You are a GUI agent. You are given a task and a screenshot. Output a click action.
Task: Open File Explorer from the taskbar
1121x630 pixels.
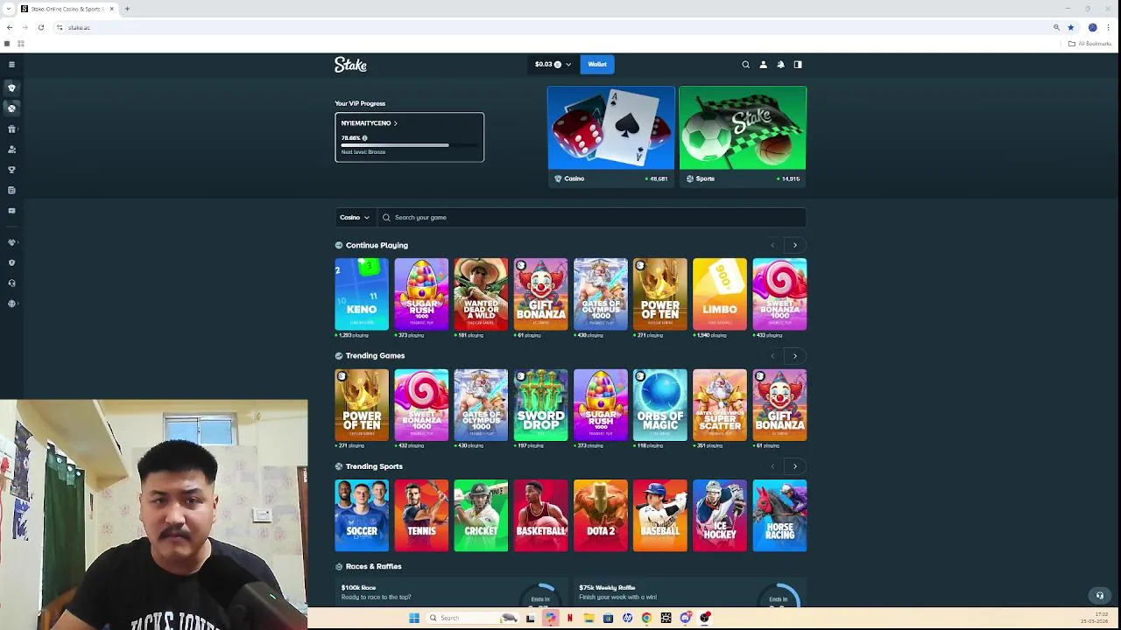[589, 618]
